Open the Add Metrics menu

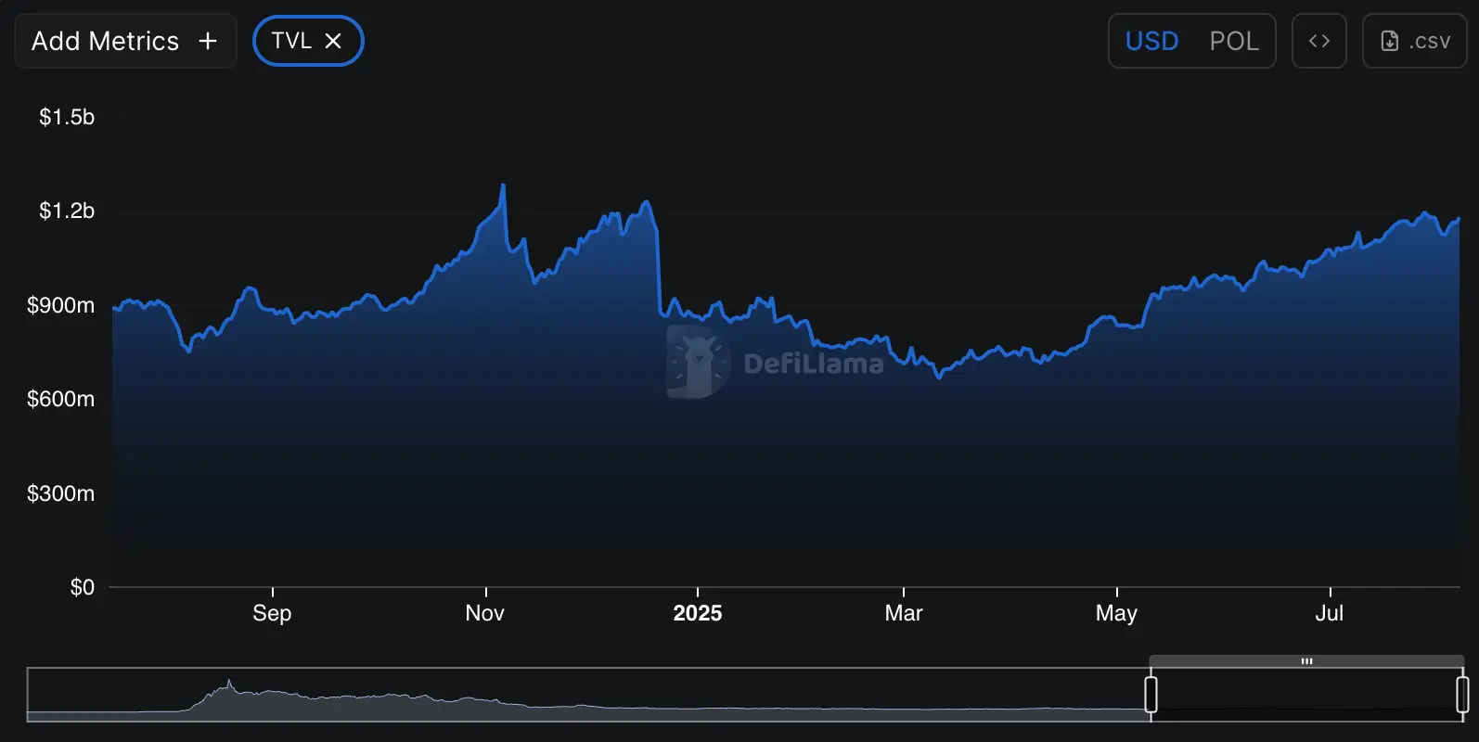coord(125,41)
